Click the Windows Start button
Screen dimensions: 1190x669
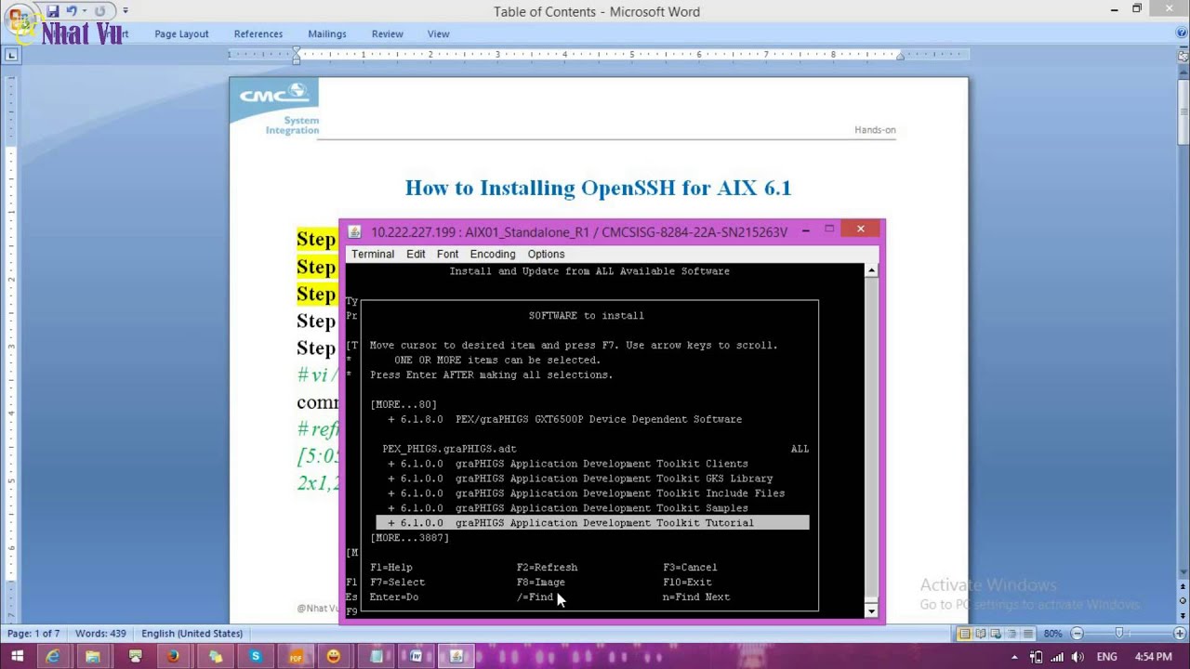pos(17,657)
